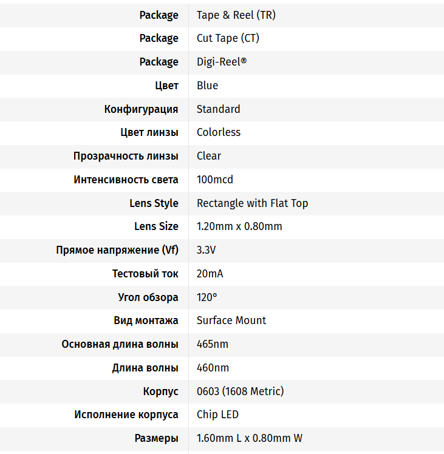Click the Digi-Reel® package value
This screenshot has height=454, width=444.
222,63
